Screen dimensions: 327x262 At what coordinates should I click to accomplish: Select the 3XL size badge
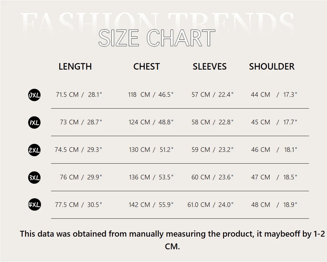[34, 178]
